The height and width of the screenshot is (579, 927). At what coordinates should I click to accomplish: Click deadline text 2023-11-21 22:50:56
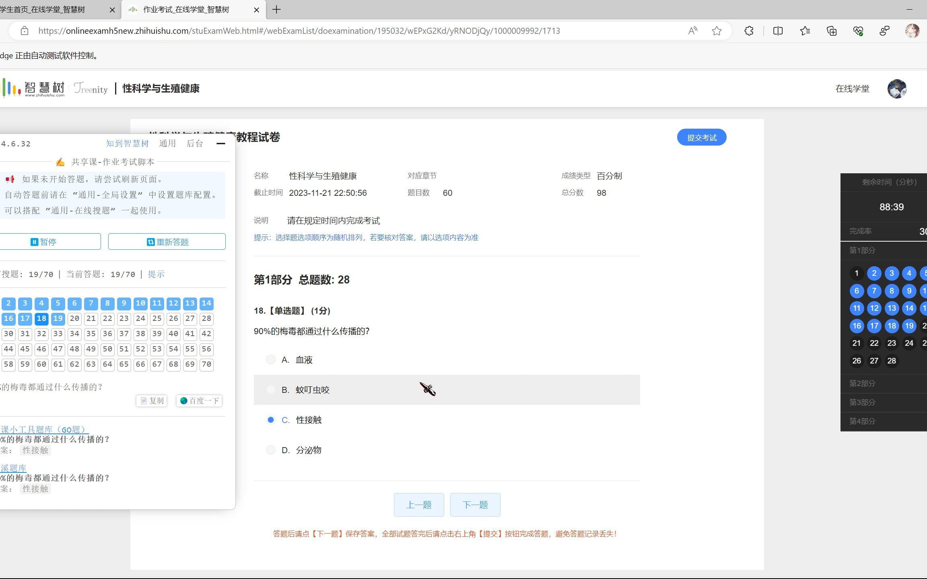click(x=328, y=193)
